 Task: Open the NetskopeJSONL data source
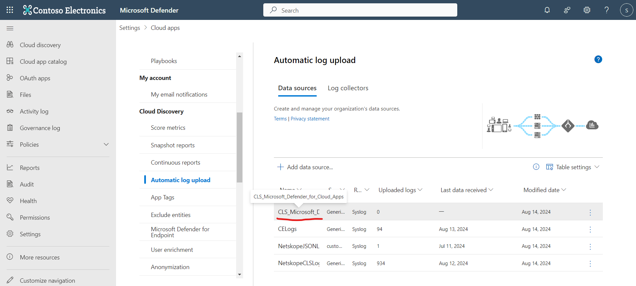(x=298, y=246)
